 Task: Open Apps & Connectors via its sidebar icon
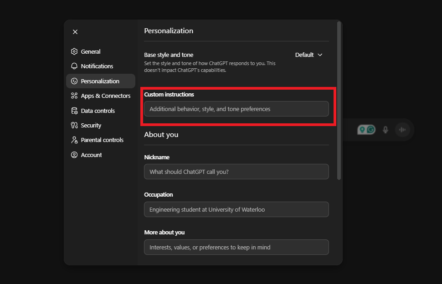[74, 96]
